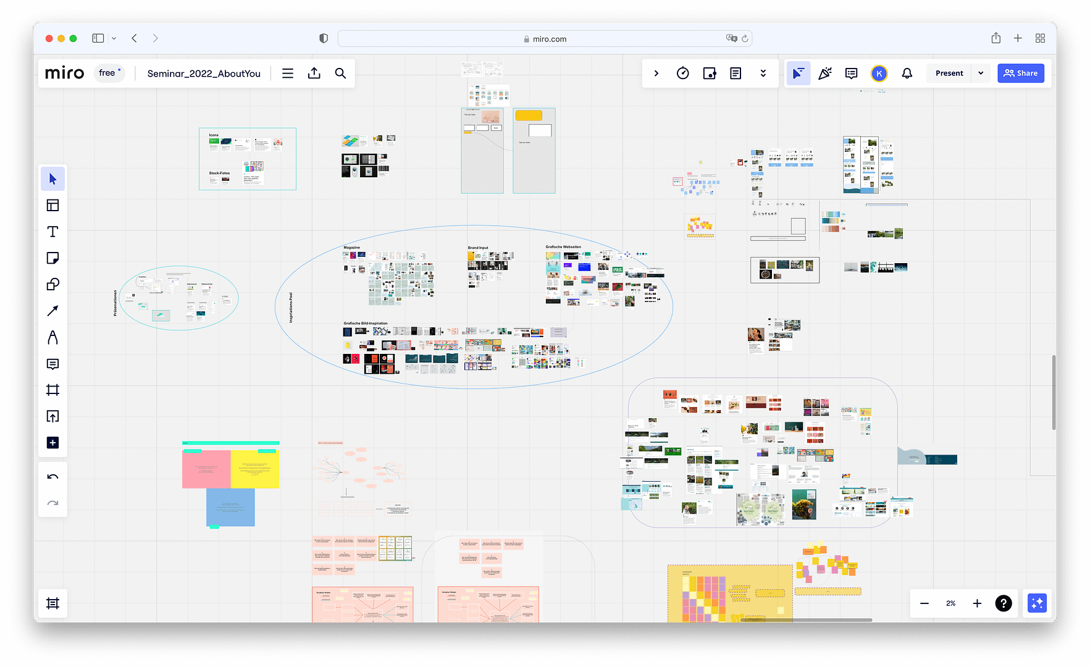The height and width of the screenshot is (667, 1090).
Task: Open the Shapes tool
Action: point(52,284)
